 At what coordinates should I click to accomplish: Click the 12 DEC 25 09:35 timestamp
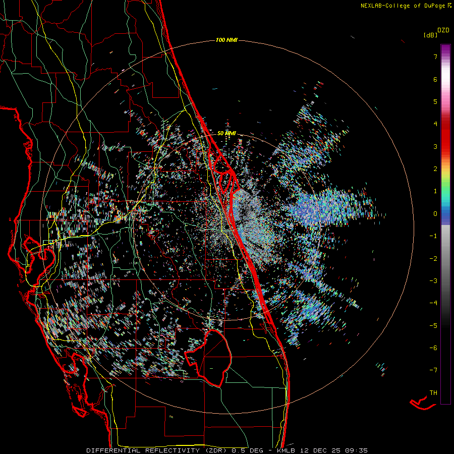tap(333, 450)
